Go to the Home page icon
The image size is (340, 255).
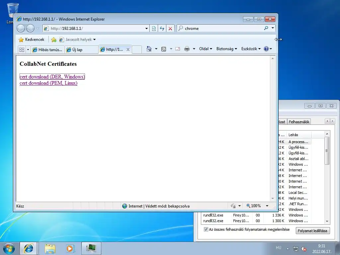[149, 49]
